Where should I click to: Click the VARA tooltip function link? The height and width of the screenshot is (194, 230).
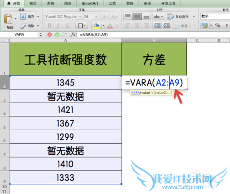[x=135, y=92]
